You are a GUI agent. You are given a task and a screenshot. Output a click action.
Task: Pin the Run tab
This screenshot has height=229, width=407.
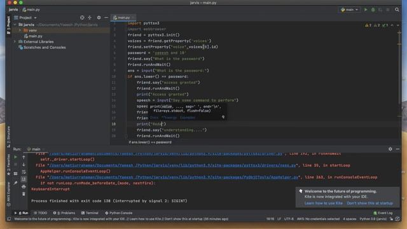(x=15, y=183)
